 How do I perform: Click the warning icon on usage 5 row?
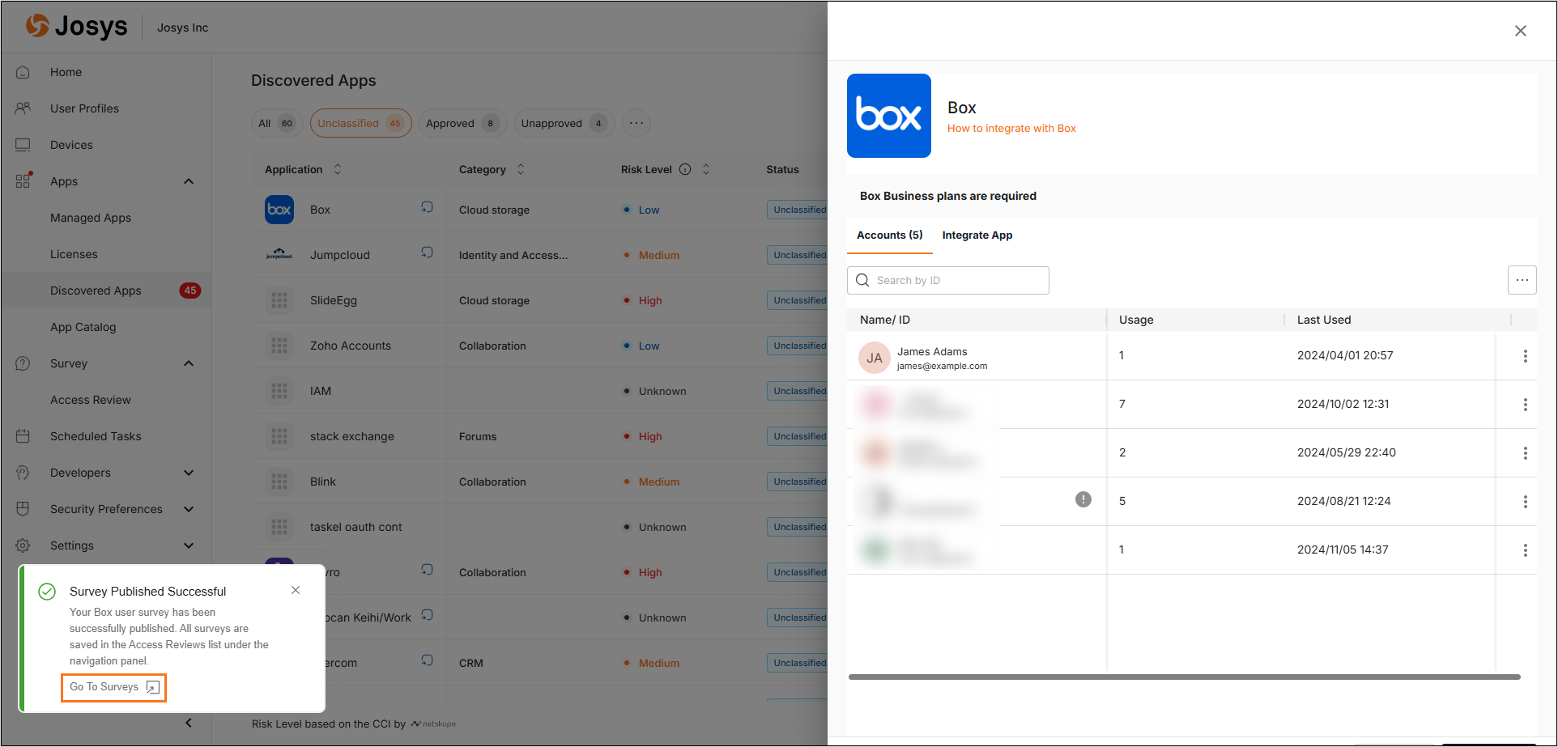click(x=1083, y=499)
